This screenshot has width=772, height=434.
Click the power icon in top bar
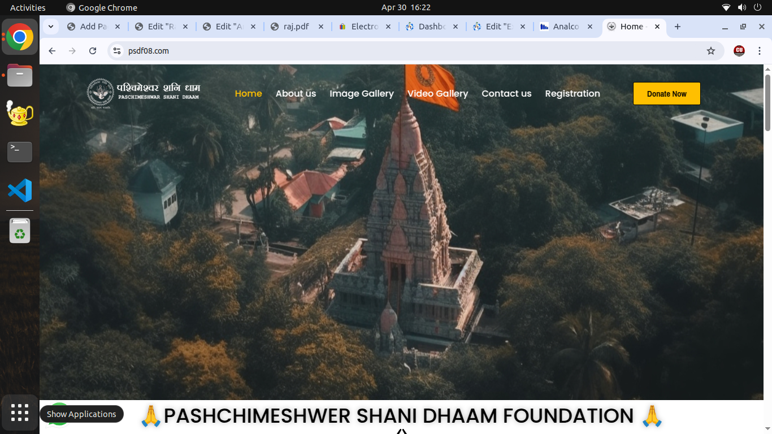point(757,7)
